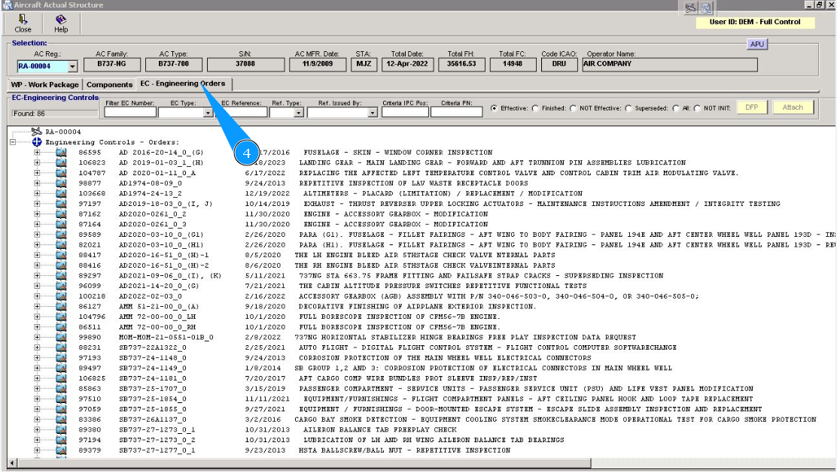This screenshot has height=476, width=837.
Task: Click the Criteria PN input field
Action: pyautogui.click(x=456, y=112)
